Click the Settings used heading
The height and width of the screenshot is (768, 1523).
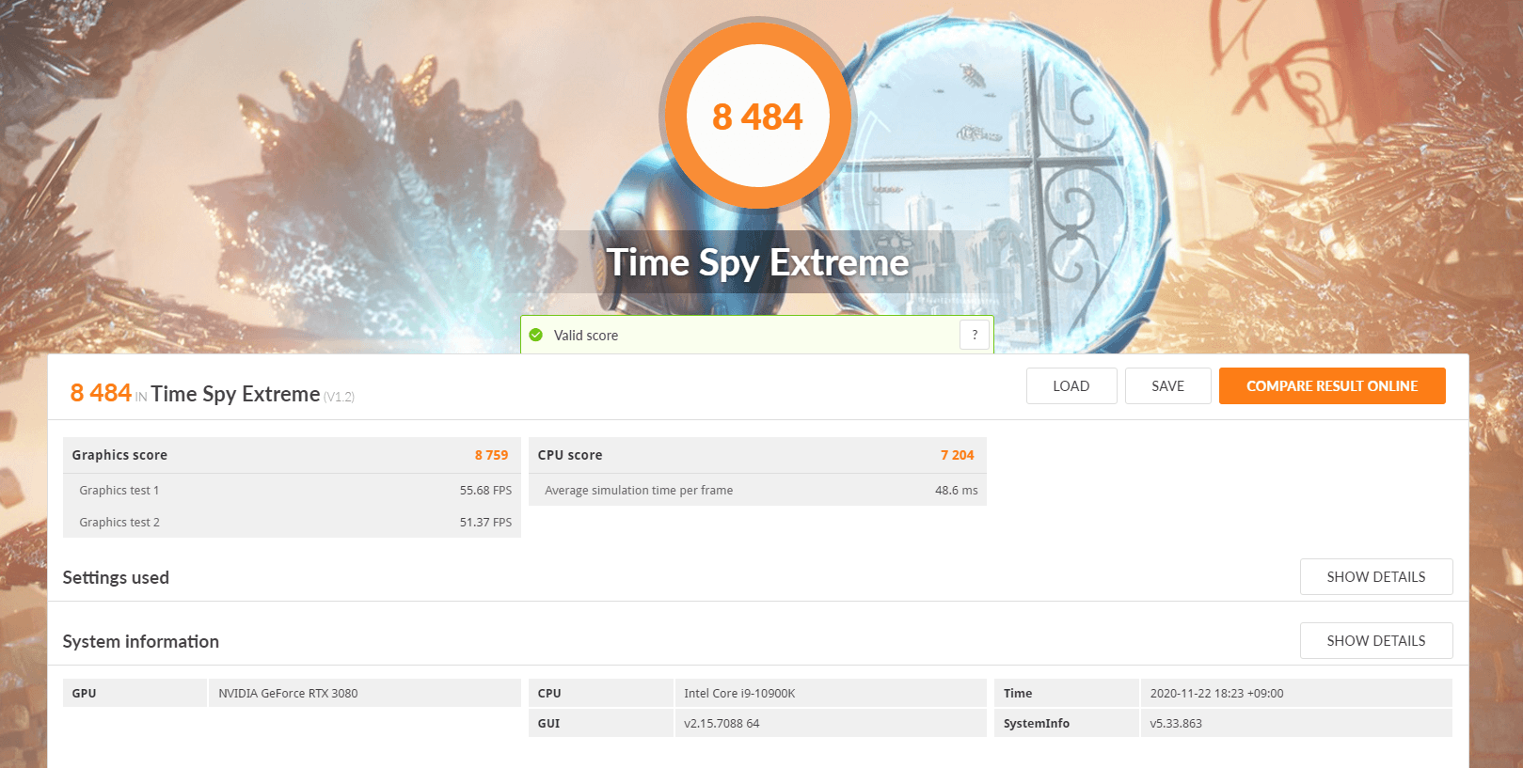click(116, 578)
